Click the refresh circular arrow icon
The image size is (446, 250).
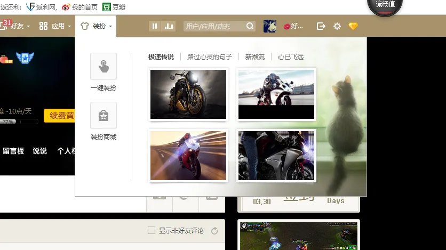click(214, 231)
